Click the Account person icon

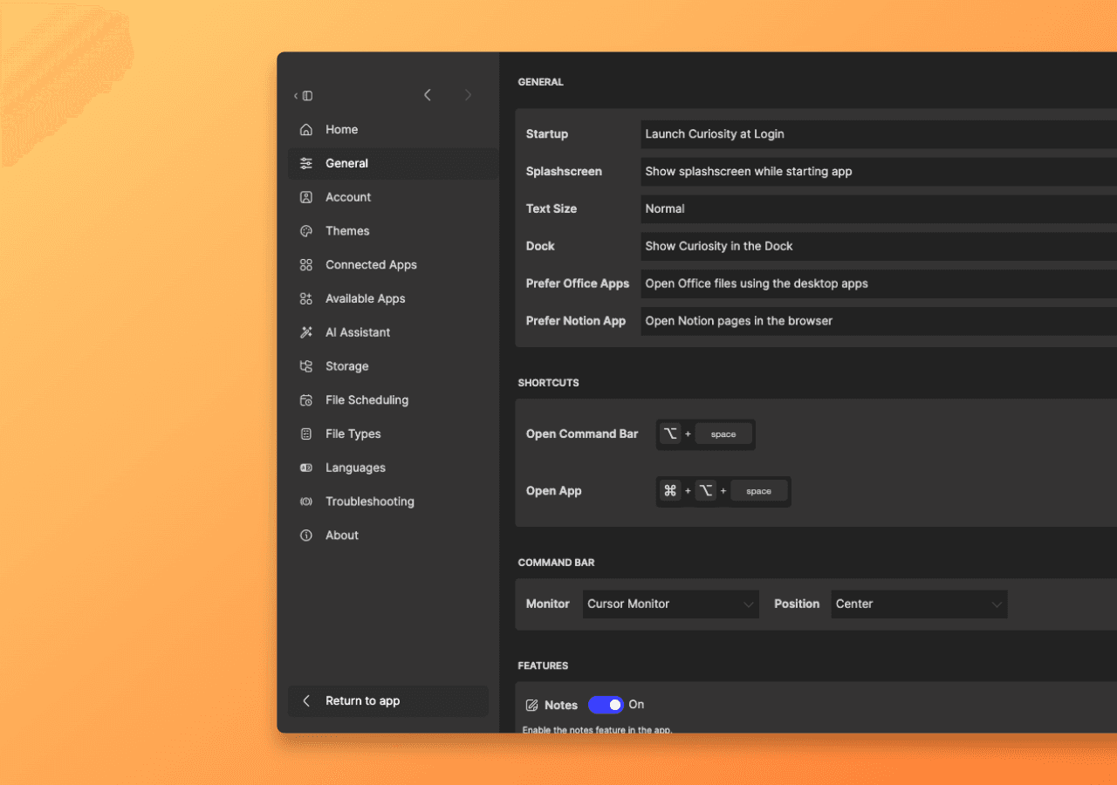306,197
